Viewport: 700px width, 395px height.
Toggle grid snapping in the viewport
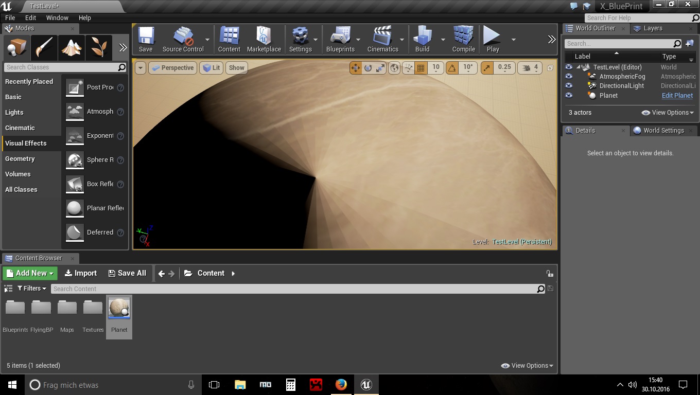coord(421,68)
